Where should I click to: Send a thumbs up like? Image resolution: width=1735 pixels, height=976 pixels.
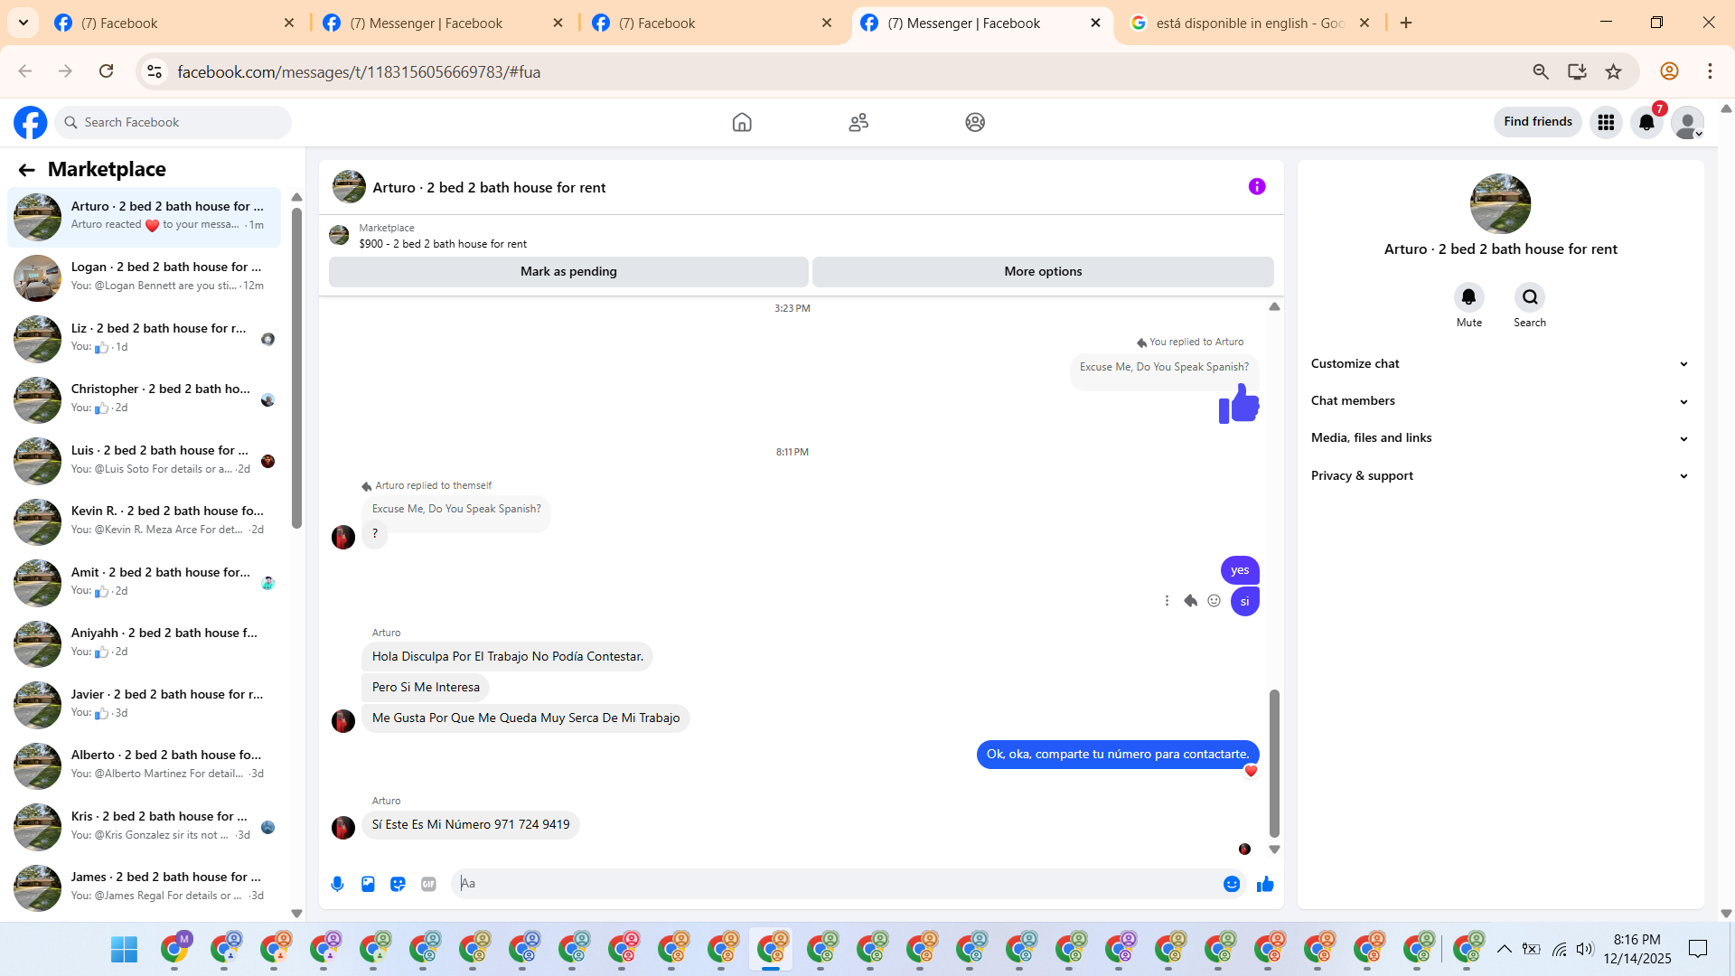click(x=1265, y=884)
